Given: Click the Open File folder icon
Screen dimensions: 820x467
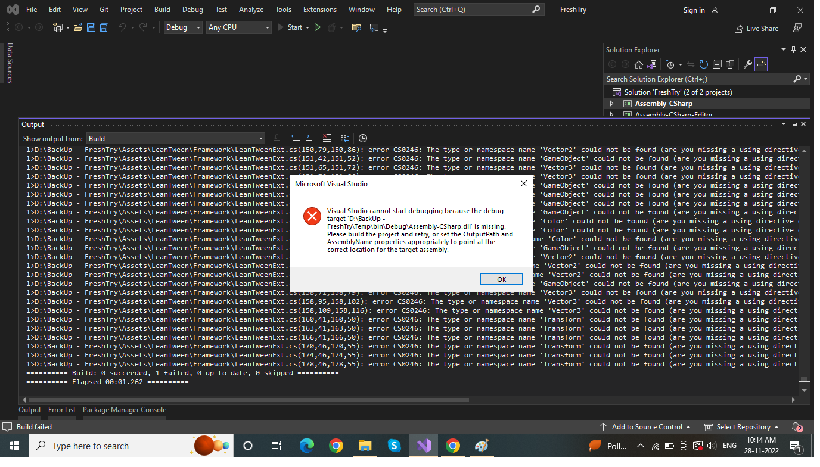Looking at the screenshot, I should click(x=77, y=27).
